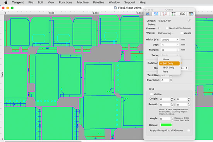Screen dimensions: 213x142
Task: Click the padlock icon beside Length
Action: pos(189,21)
